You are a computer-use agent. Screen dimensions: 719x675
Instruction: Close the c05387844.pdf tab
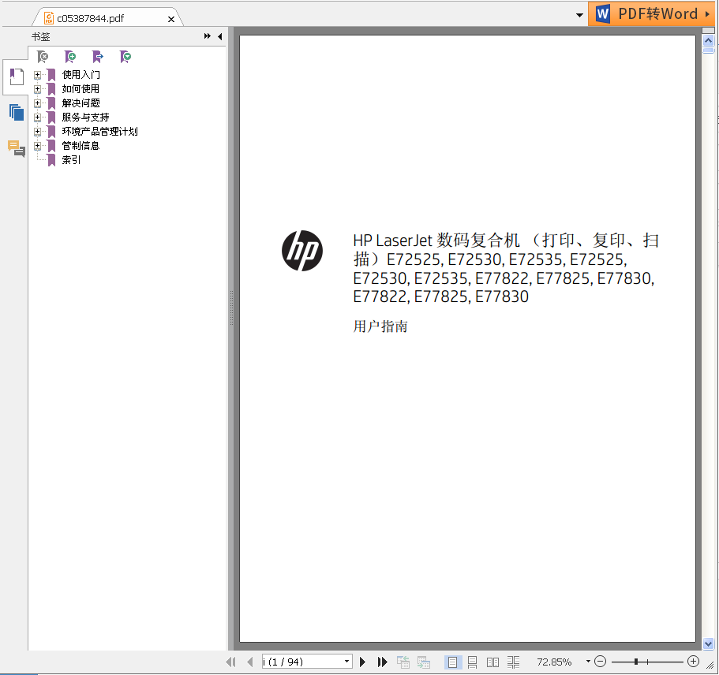click(x=171, y=19)
